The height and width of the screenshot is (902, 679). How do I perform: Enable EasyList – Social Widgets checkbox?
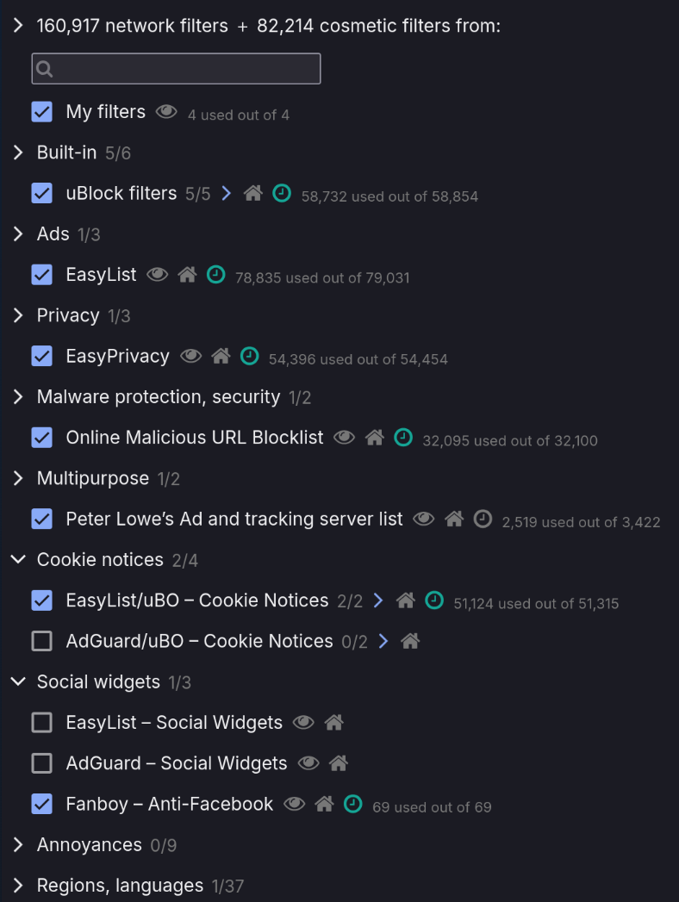[42, 723]
